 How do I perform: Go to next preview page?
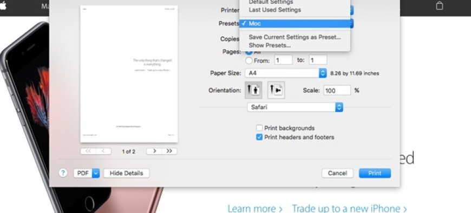154,152
